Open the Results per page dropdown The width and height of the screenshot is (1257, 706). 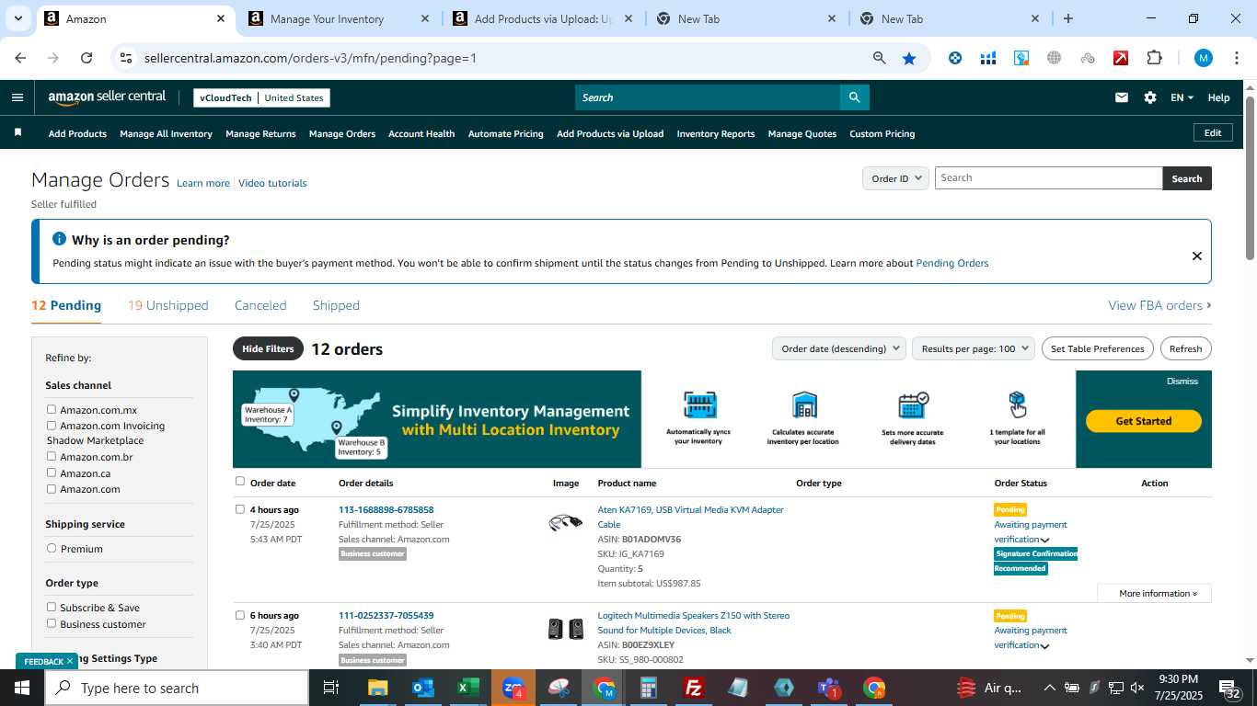974,348
